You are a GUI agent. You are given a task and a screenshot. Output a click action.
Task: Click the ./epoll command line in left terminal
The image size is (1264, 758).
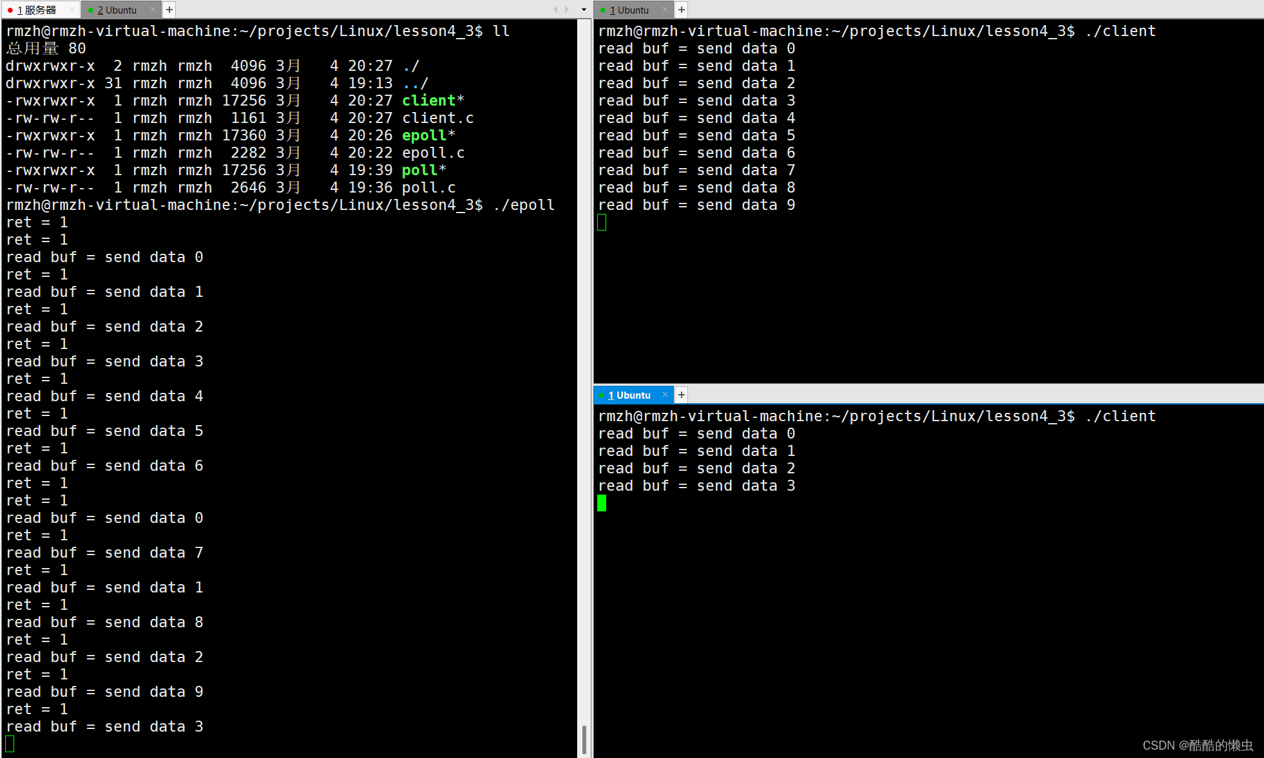click(523, 205)
